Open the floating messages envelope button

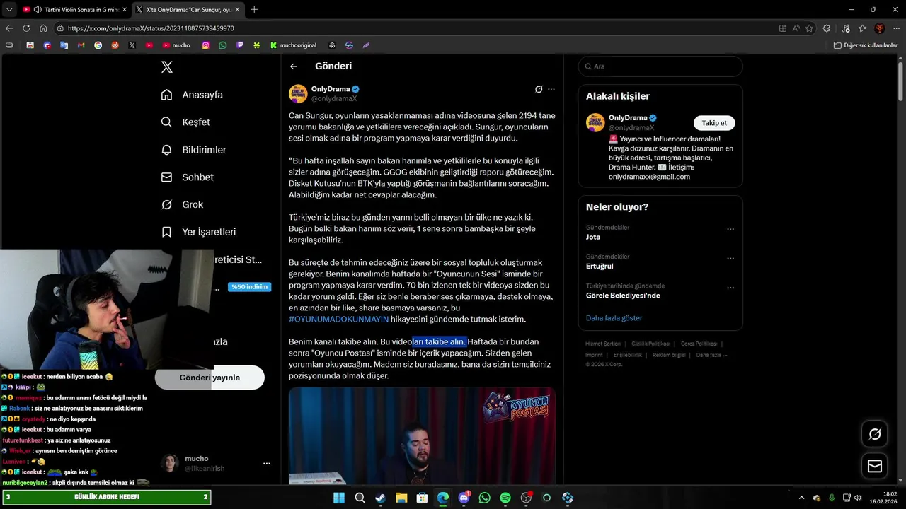pos(875,466)
